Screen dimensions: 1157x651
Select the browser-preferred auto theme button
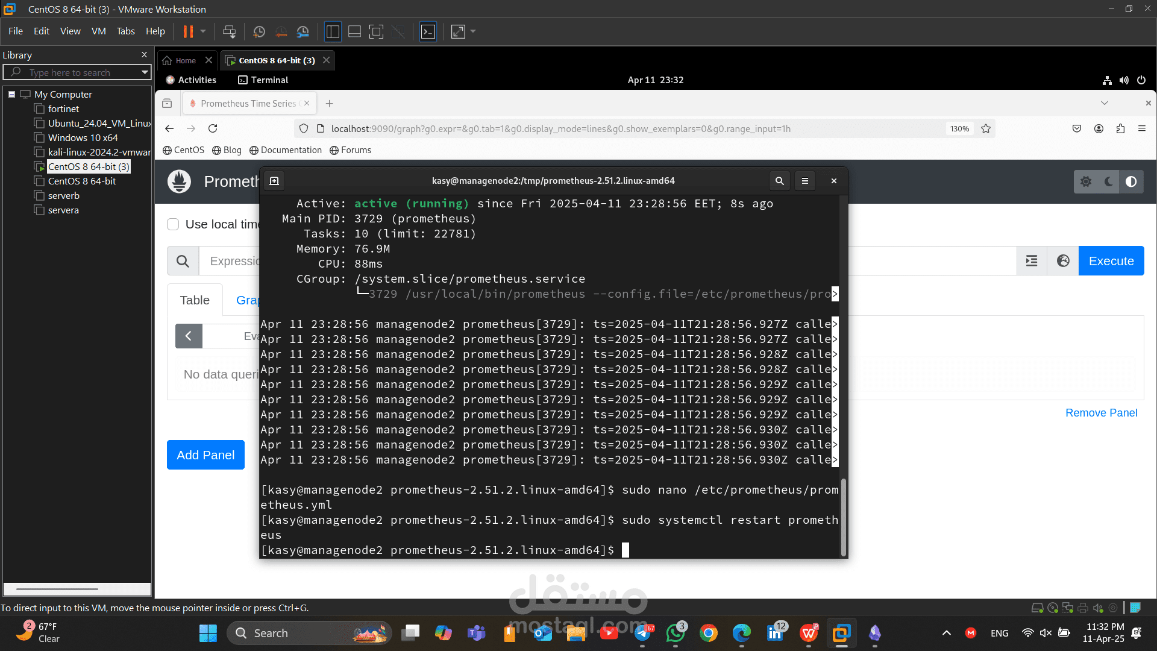click(1131, 181)
